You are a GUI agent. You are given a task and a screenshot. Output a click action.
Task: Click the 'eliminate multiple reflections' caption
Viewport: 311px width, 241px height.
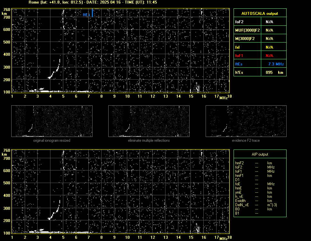coord(149,140)
